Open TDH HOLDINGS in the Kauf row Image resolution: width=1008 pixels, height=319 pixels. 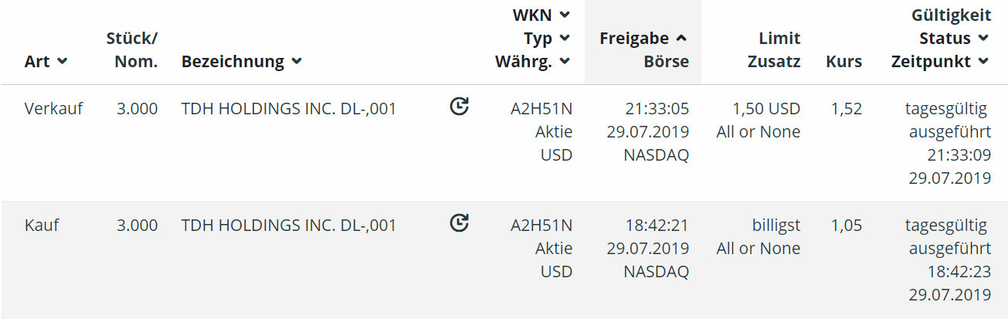(288, 226)
